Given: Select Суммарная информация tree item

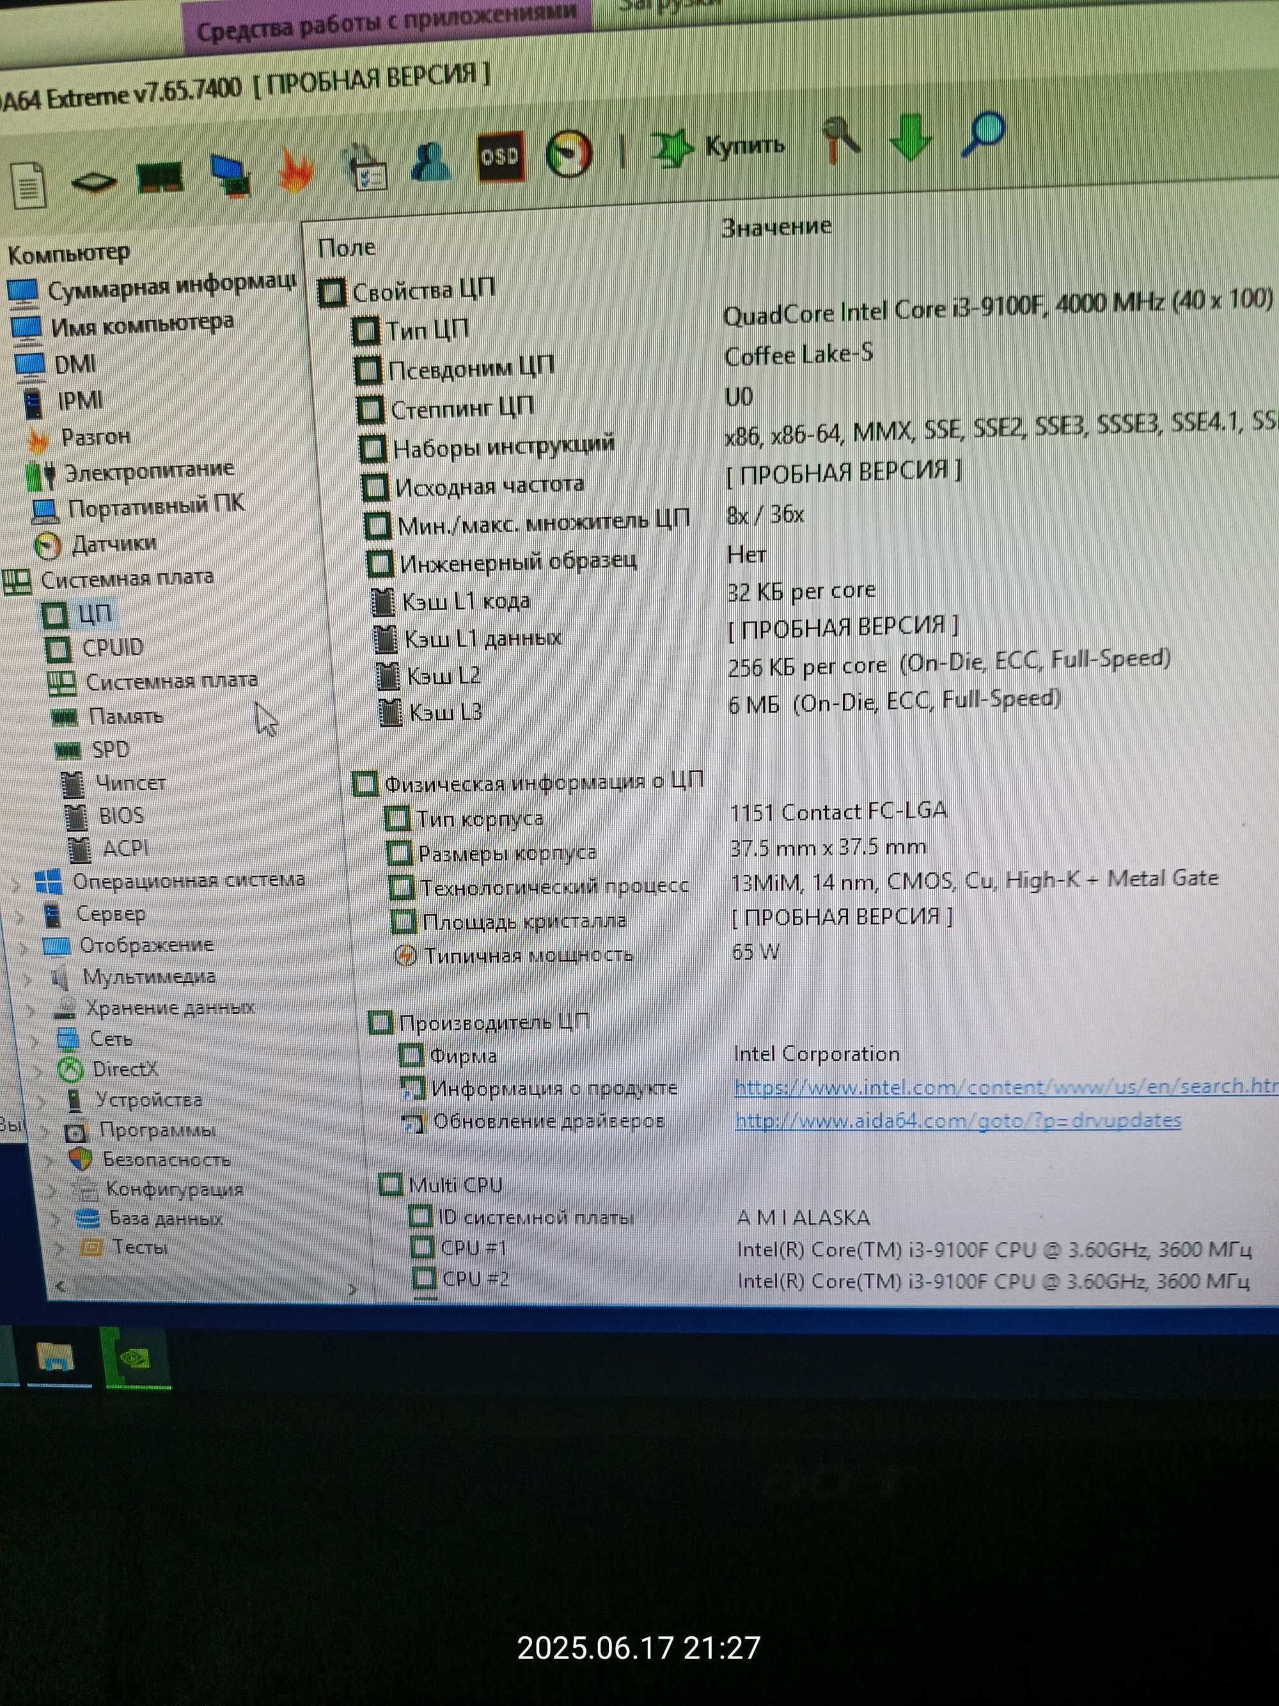Looking at the screenshot, I should pyautogui.click(x=152, y=287).
